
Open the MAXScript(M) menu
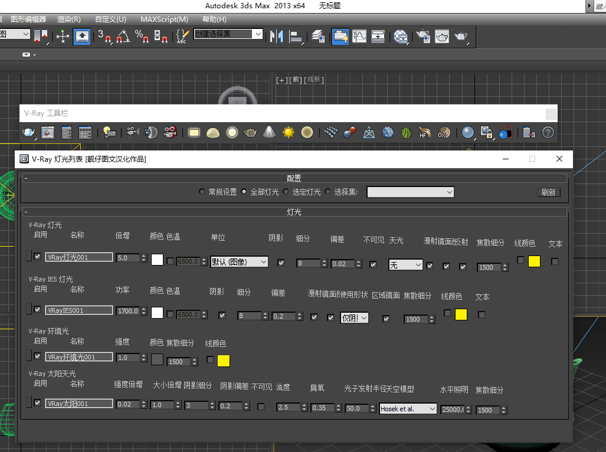click(164, 19)
